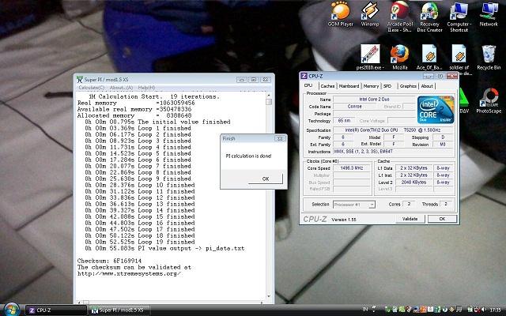Switch to the SPD tab
506x316 pixels.
[x=387, y=86]
